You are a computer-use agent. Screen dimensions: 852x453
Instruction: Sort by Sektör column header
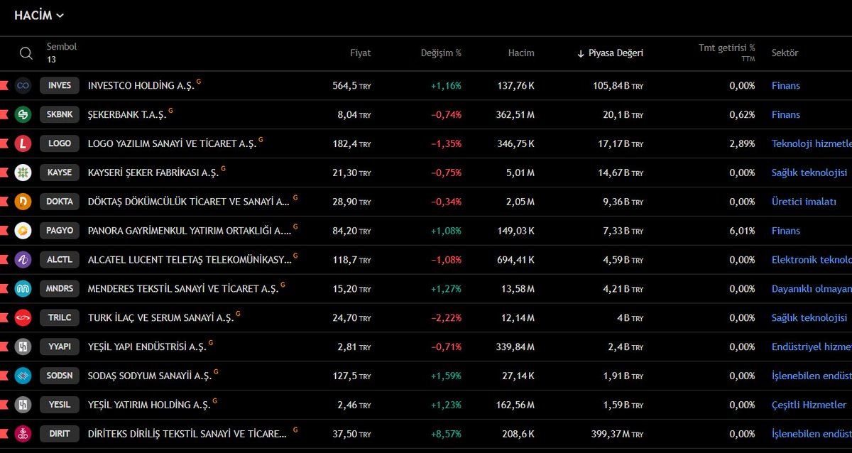coord(785,53)
